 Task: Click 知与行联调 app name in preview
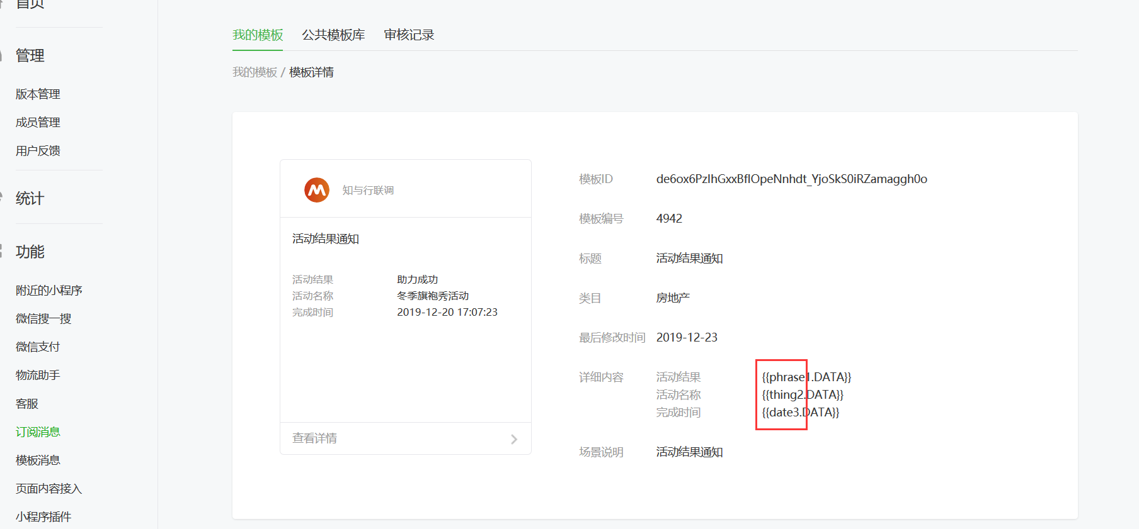368,190
